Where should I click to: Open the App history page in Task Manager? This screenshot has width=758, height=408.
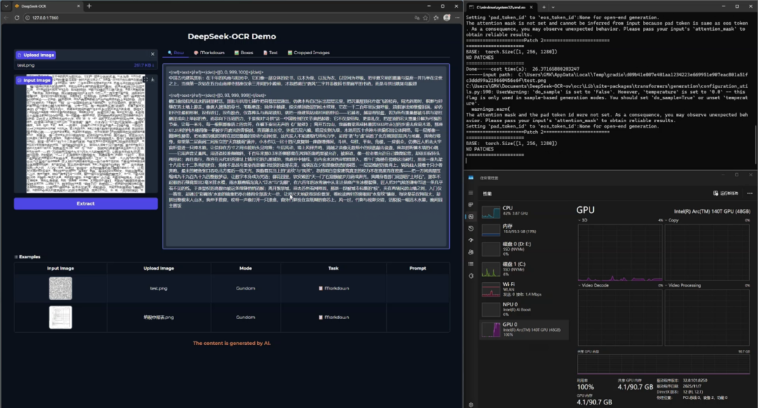tap(471, 229)
